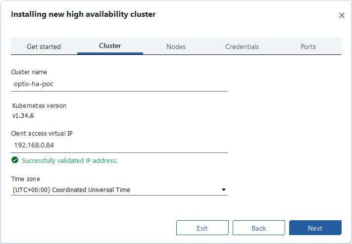Select the v1.34.6 Kubernetes version text
The width and height of the screenshot is (352, 244).
click(23, 116)
